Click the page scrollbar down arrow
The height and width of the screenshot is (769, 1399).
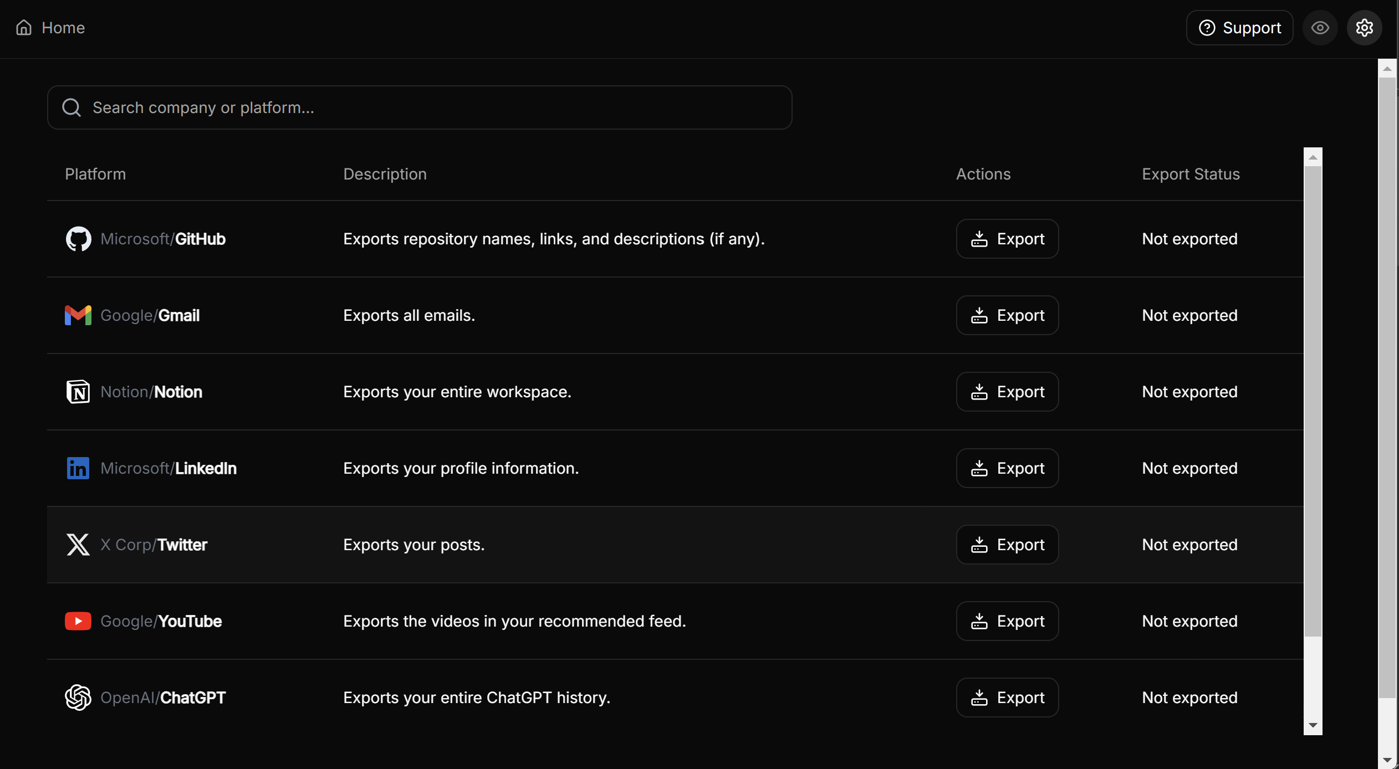point(1387,760)
